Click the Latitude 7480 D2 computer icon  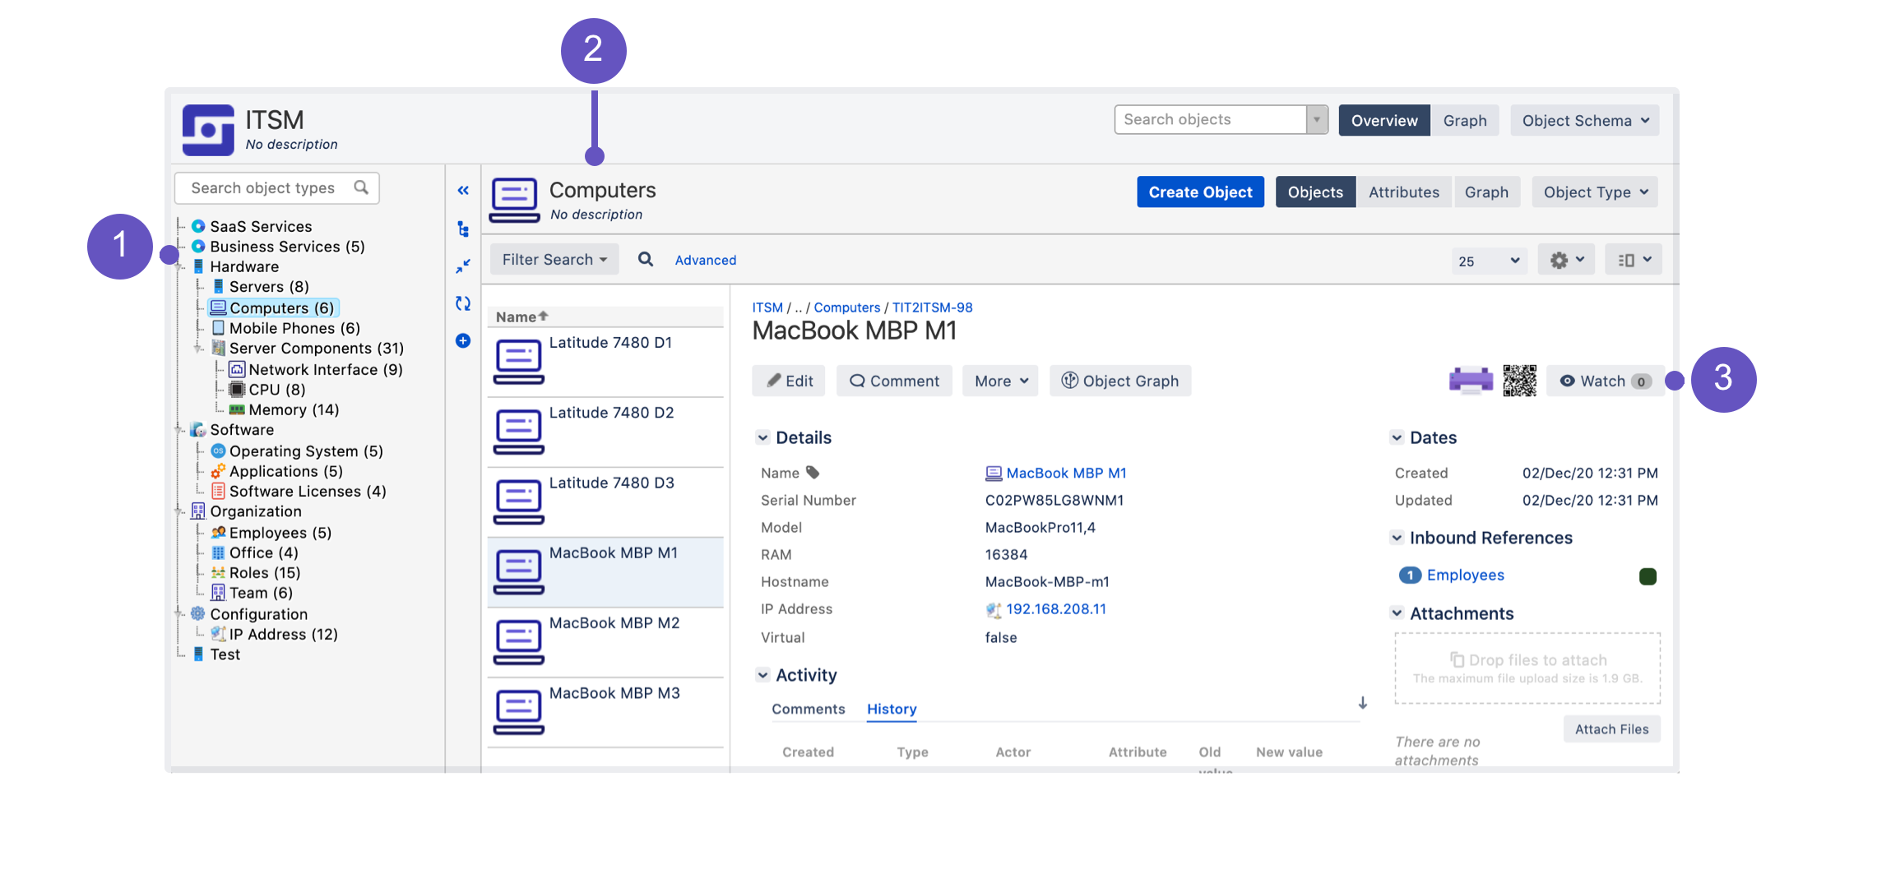[x=518, y=432]
